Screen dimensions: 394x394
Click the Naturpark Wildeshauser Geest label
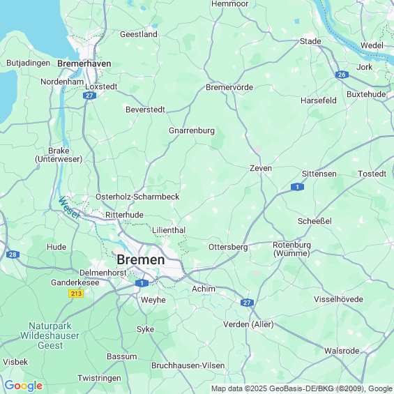click(50, 335)
